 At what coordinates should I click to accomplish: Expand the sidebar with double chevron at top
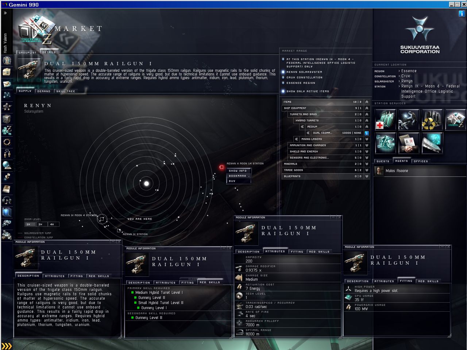[x=5, y=13]
